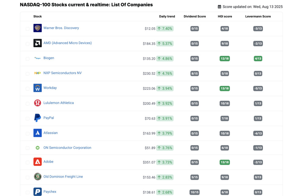The width and height of the screenshot is (302, 196).
Task: Click Biogen's green 12/18 HGI score badge
Action: pos(225,58)
